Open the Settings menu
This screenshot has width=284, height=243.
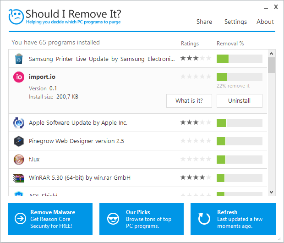pos(235,22)
